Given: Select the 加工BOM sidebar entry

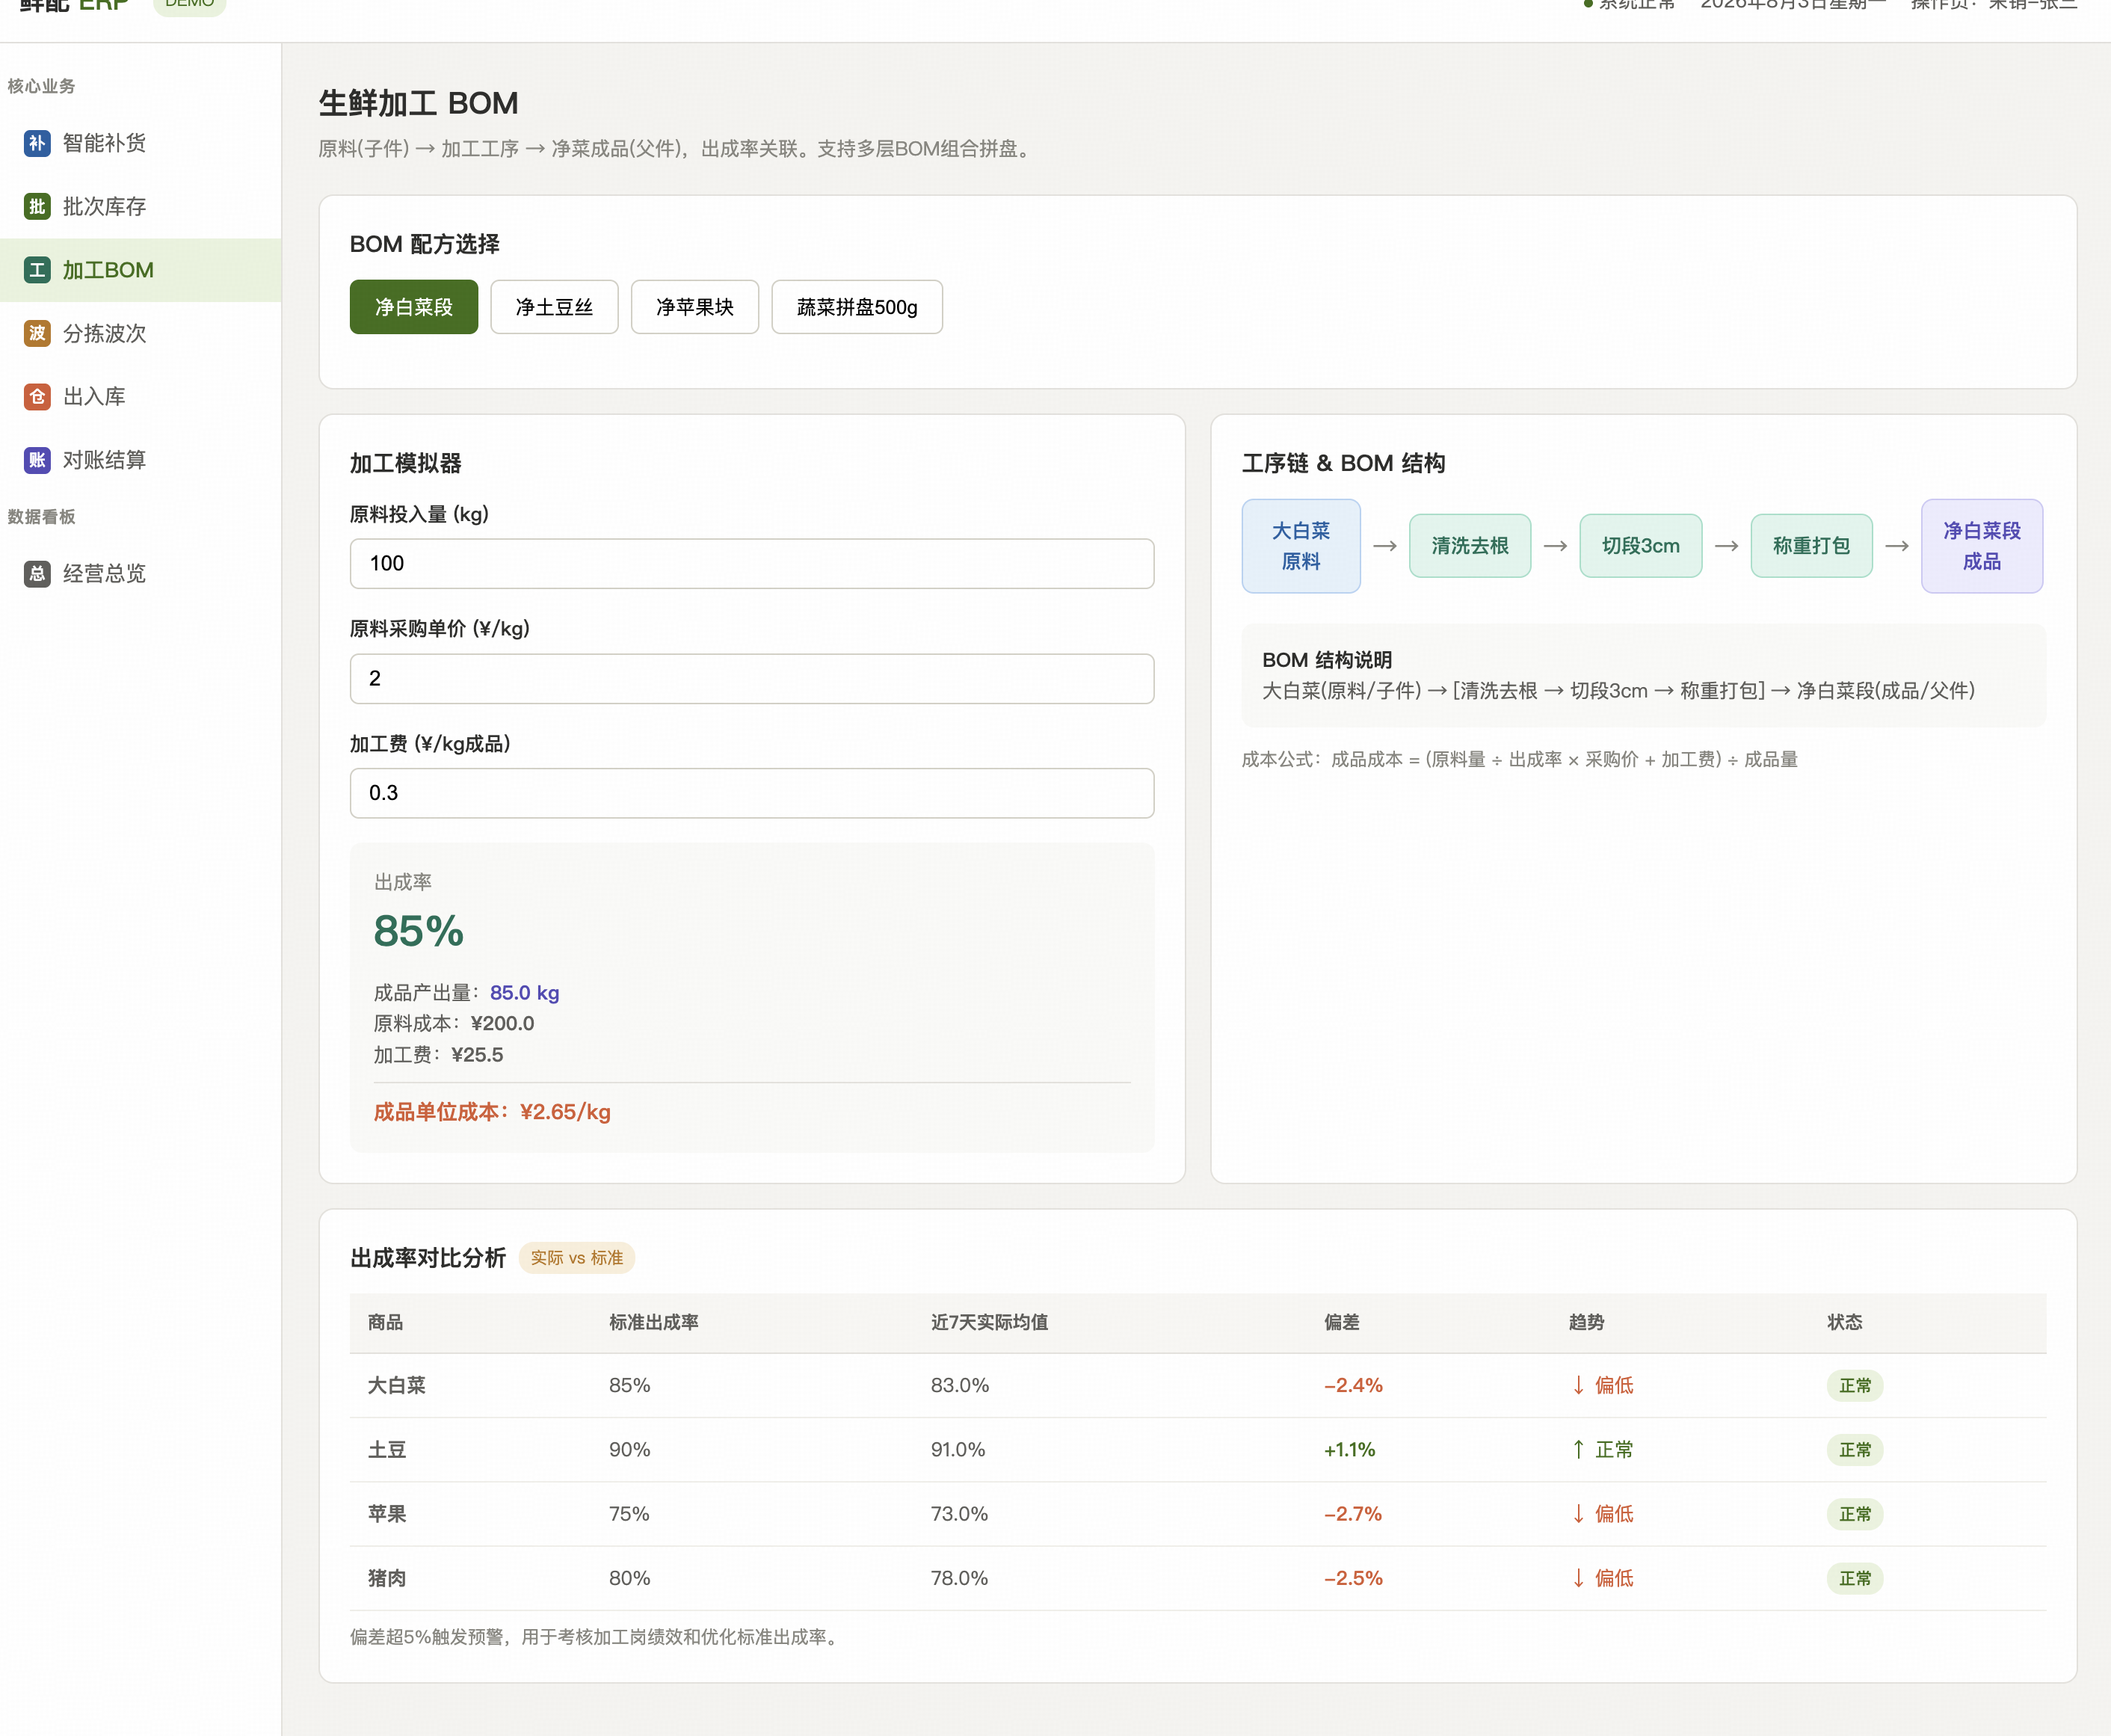Looking at the screenshot, I should pos(140,270).
